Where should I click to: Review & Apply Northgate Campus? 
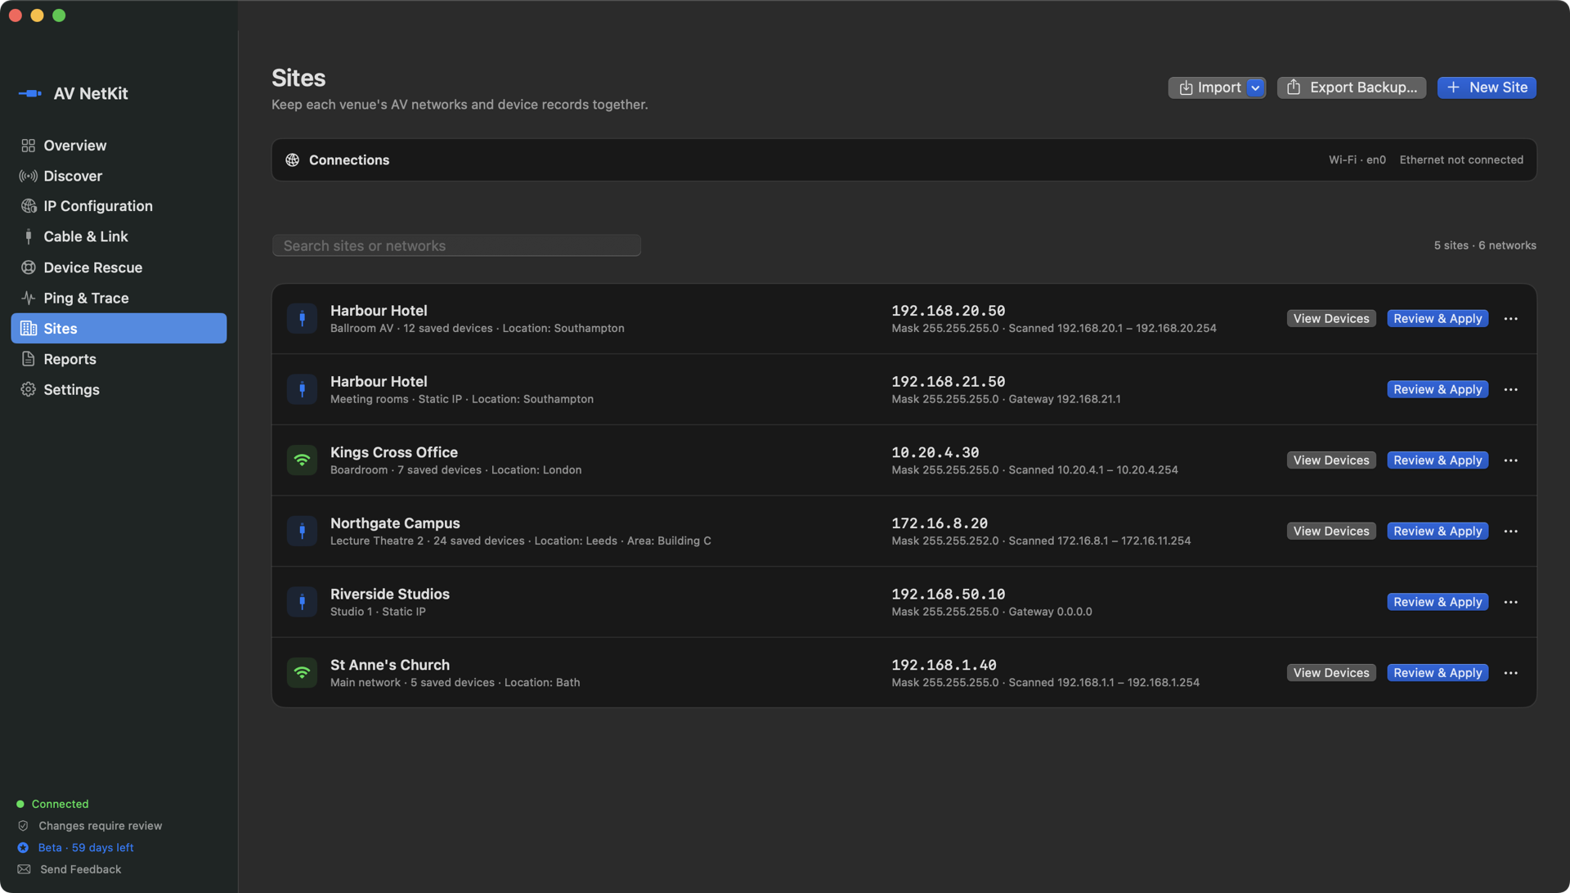pos(1438,531)
